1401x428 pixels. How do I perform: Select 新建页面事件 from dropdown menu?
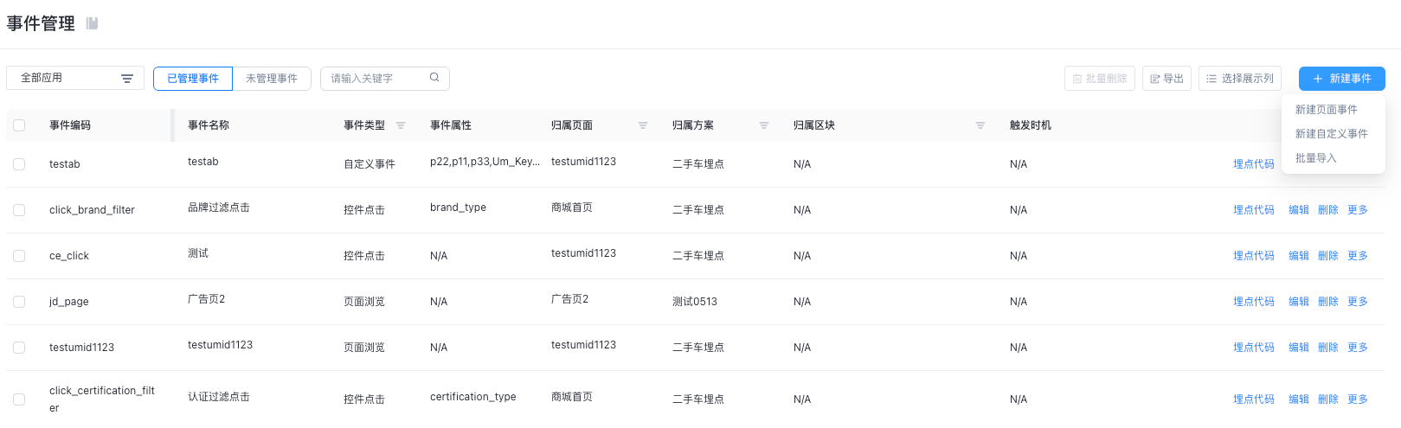tap(1327, 110)
